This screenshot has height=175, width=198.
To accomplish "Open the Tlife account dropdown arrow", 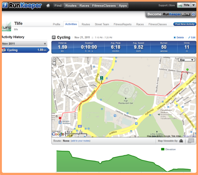I will (193, 5).
